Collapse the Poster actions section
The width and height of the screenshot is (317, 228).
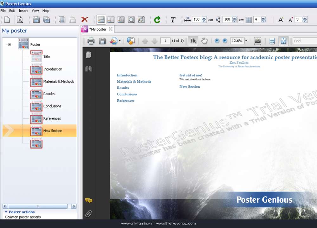(6, 212)
